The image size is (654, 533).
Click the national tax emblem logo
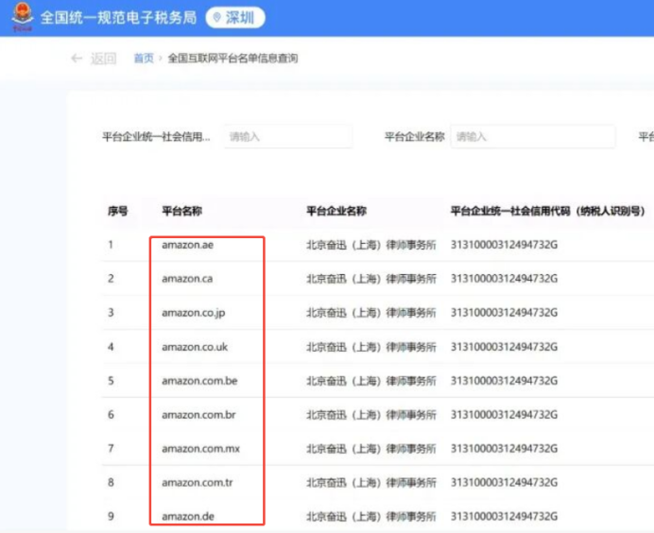point(23,17)
